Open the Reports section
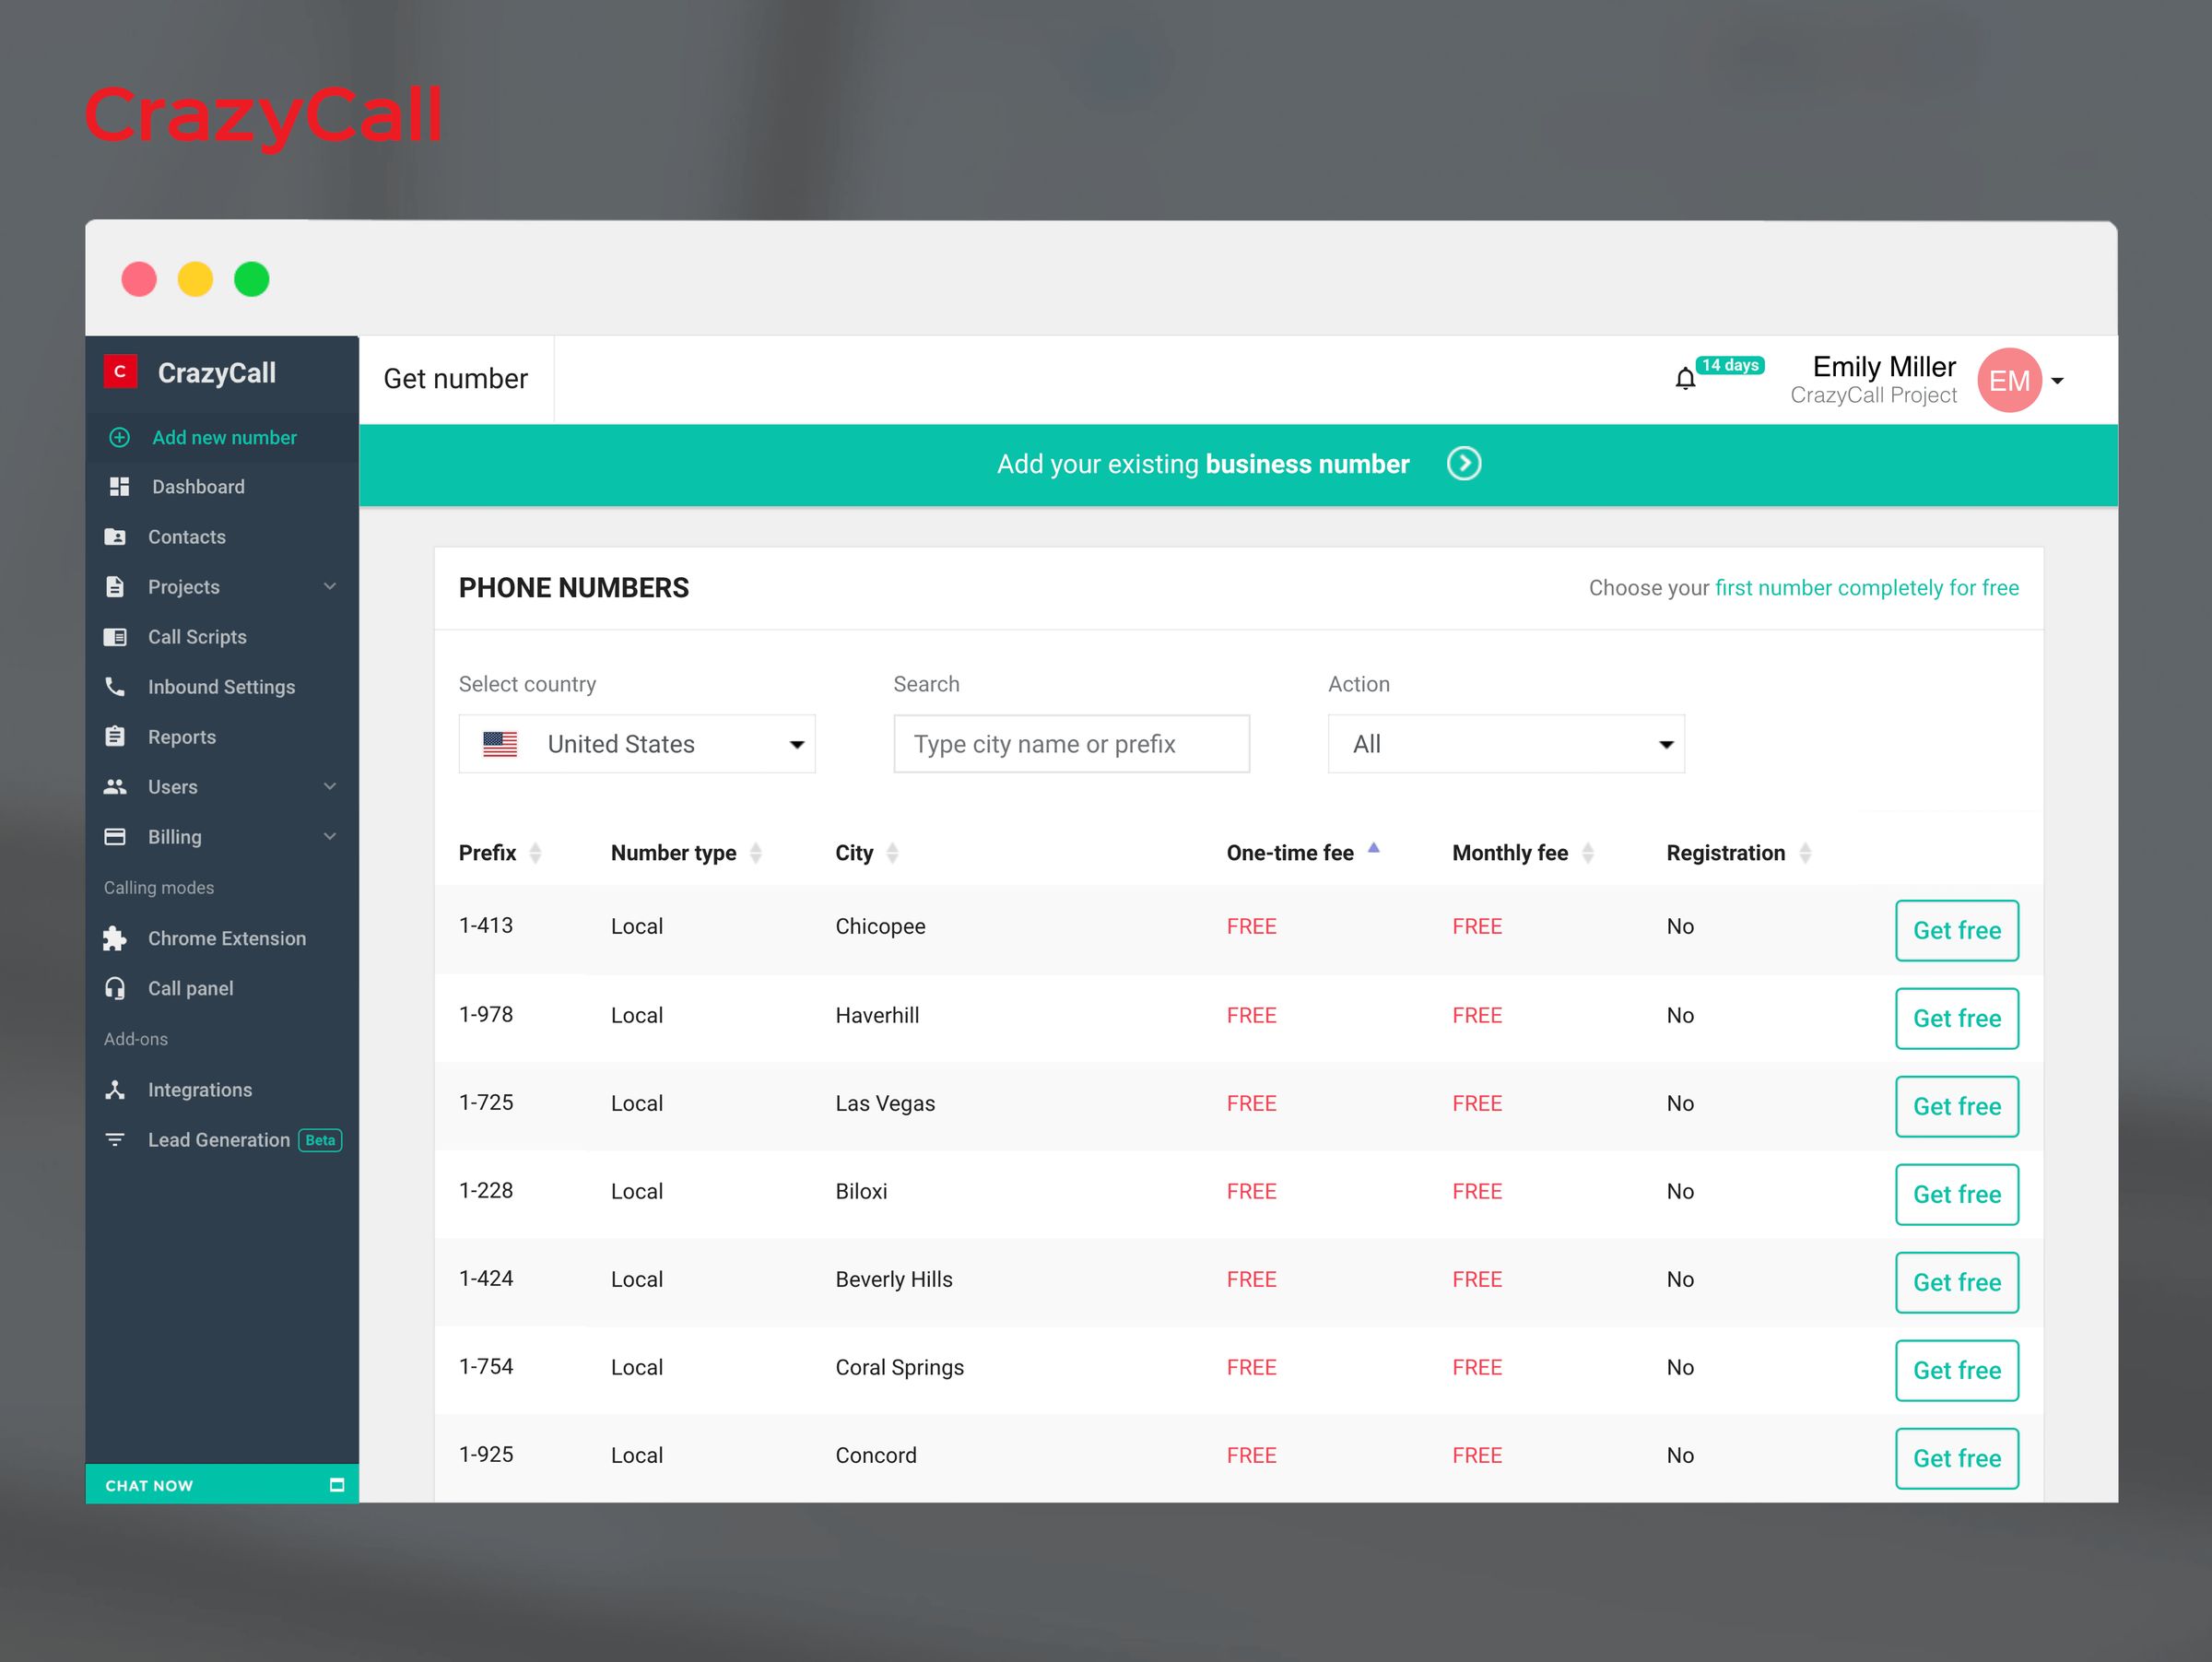 tap(183, 737)
